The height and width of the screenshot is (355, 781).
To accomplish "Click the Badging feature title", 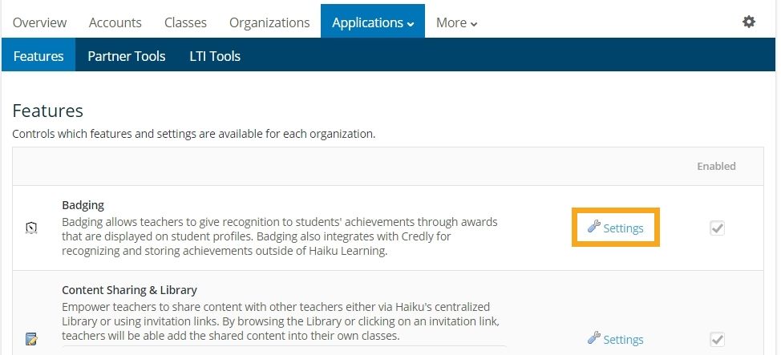I will 83,205.
